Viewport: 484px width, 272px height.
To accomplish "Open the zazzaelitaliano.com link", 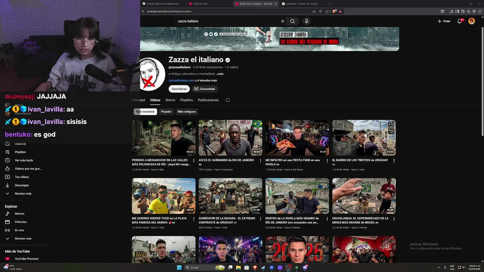I will (x=181, y=80).
